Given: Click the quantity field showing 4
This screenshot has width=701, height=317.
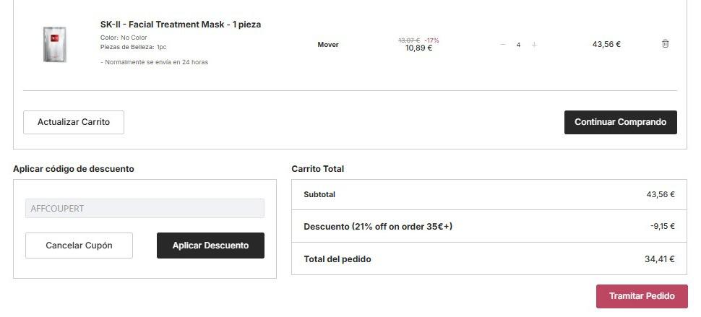Looking at the screenshot, I should pos(518,45).
